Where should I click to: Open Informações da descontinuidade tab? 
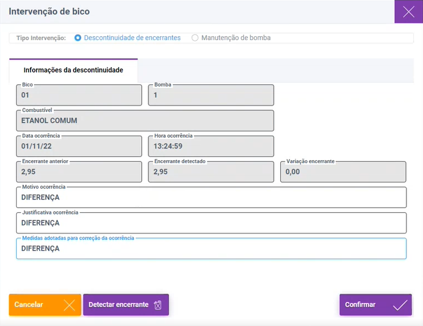[x=73, y=70]
